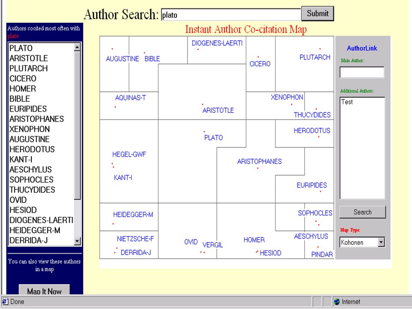Screen dimensions: 412x309
Task: Click ARISTOPHANES label on the map
Action: pyautogui.click(x=259, y=161)
